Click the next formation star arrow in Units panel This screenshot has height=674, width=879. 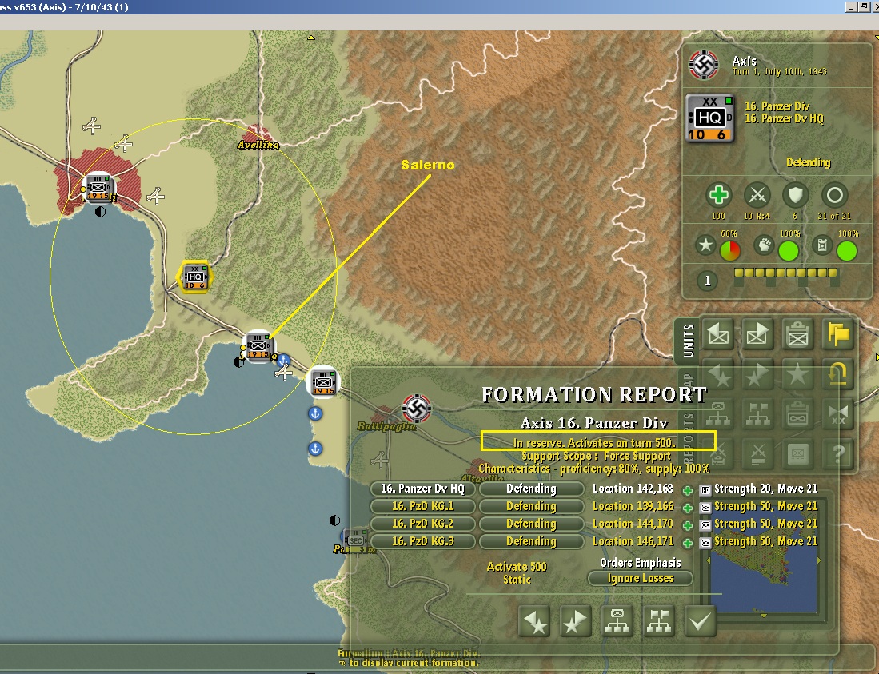point(757,375)
